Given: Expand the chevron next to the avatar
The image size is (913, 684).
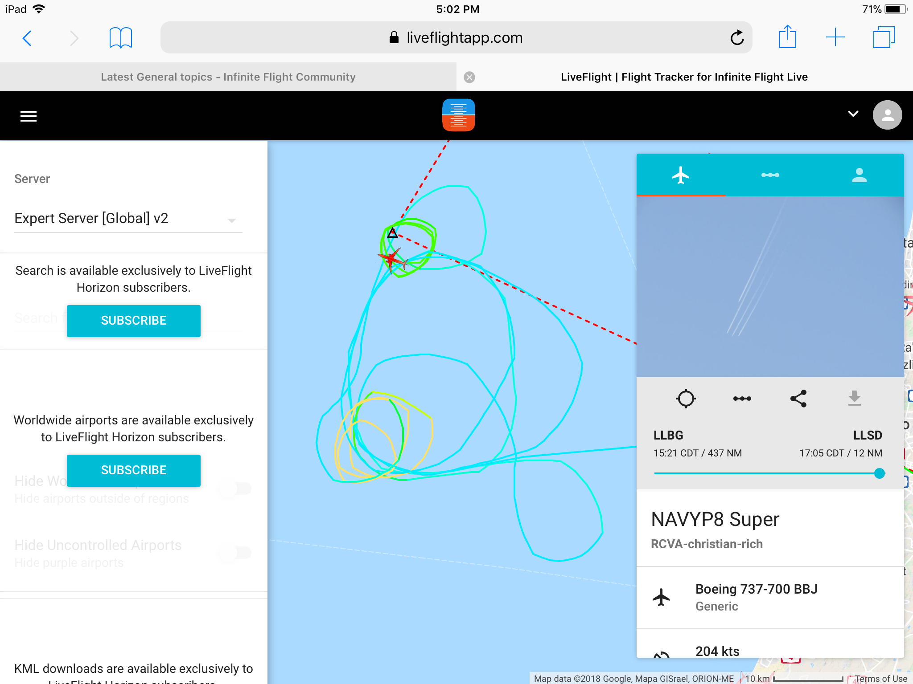Looking at the screenshot, I should click(853, 114).
